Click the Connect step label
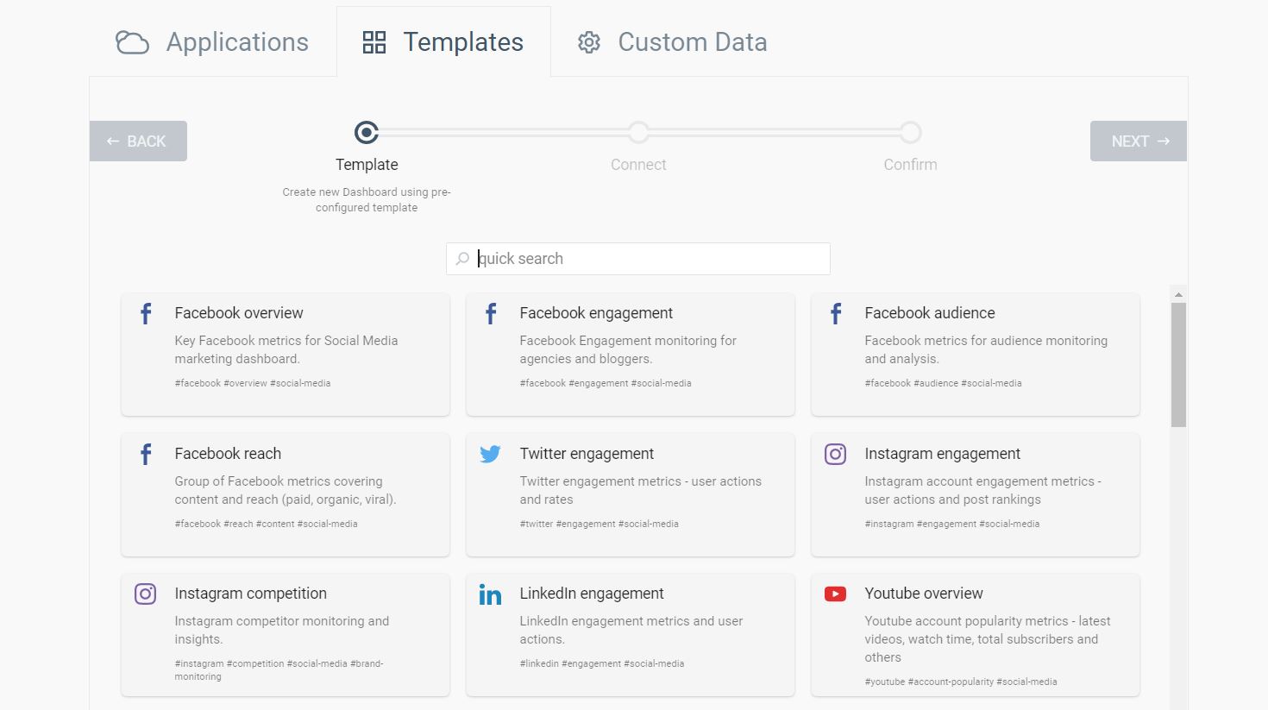This screenshot has width=1268, height=710. coord(638,165)
